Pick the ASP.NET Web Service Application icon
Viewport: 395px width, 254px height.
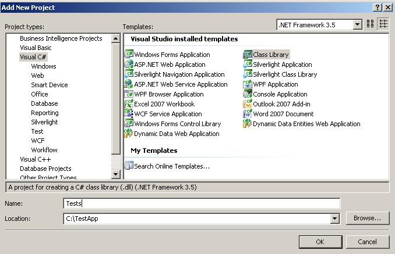129,84
